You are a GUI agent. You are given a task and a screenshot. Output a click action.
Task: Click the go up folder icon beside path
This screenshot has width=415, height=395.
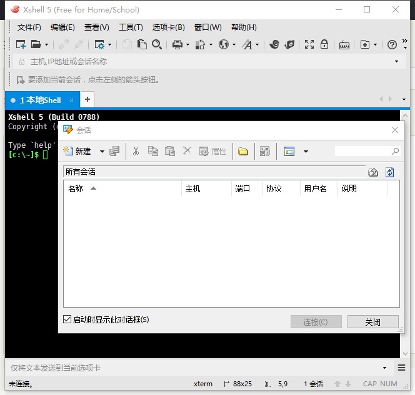tap(373, 172)
